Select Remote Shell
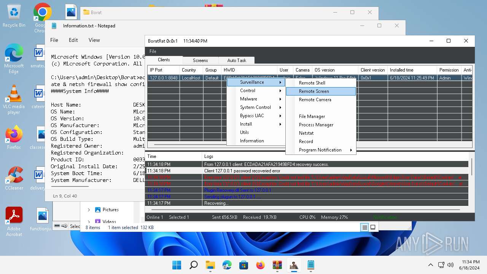 pyautogui.click(x=321, y=83)
